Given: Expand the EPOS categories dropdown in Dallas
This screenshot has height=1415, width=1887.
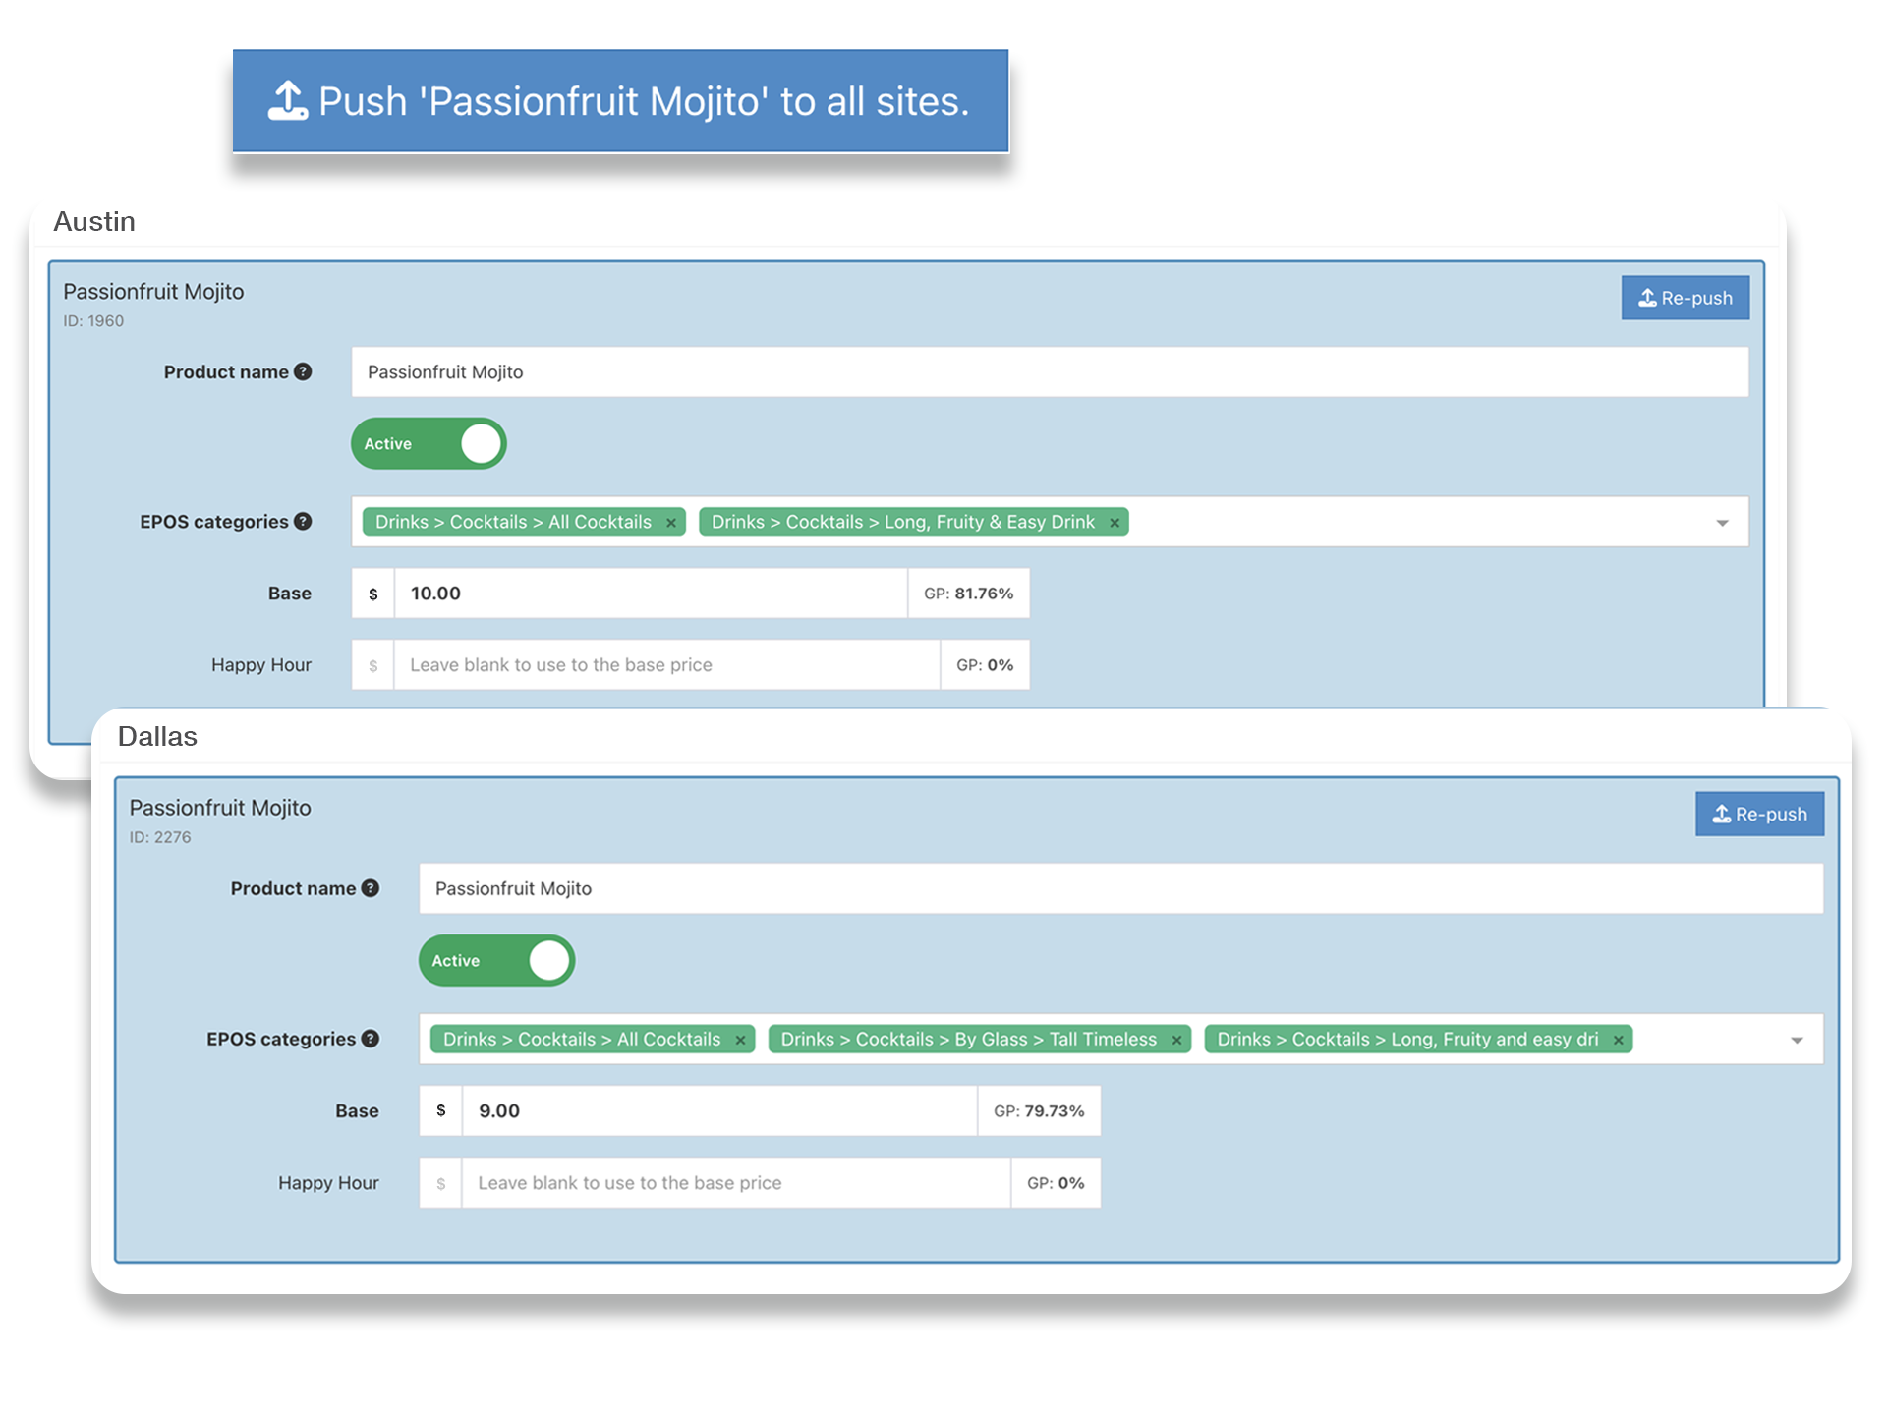Looking at the screenshot, I should pos(1798,1039).
